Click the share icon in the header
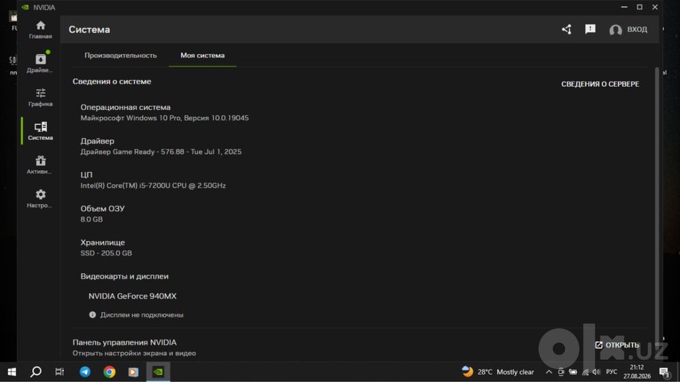Screen dimensions: 680x382 (x=566, y=29)
